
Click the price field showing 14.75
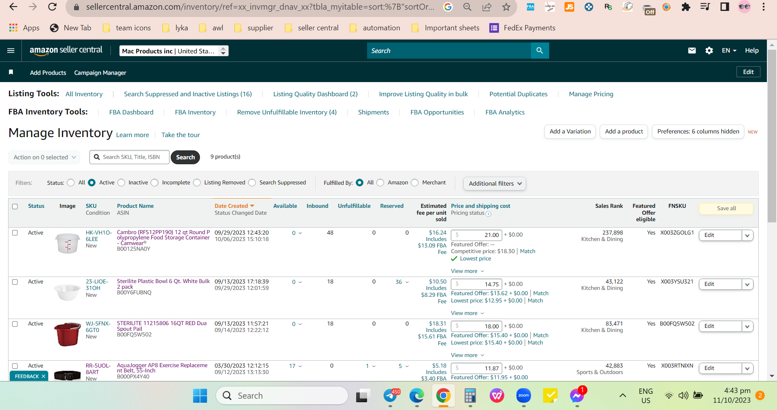477,284
